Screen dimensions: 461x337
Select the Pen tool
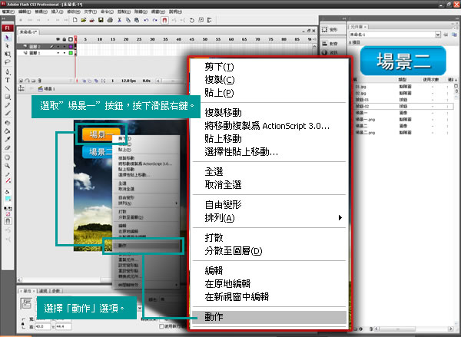tap(8, 72)
